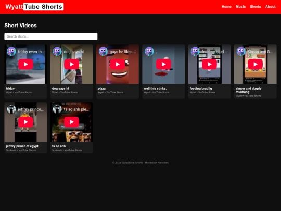The width and height of the screenshot is (281, 211).
Task: Select 'jeffery prince of egypt' card title
Action: tap(22, 146)
